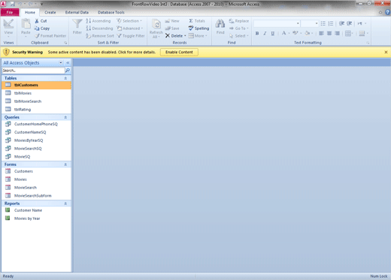Screen dimensions: 391x280
Task: Open the Go To dropdown
Action: pos(239,29)
